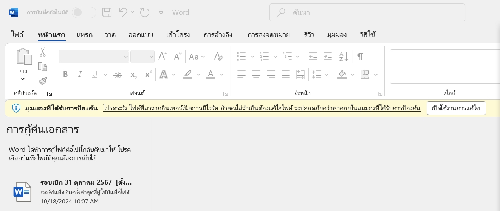This screenshot has width=500, height=211.
Task: Switch to the รีวิว tab
Action: (309, 35)
